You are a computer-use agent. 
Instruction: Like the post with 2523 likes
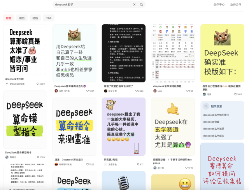click(137, 91)
